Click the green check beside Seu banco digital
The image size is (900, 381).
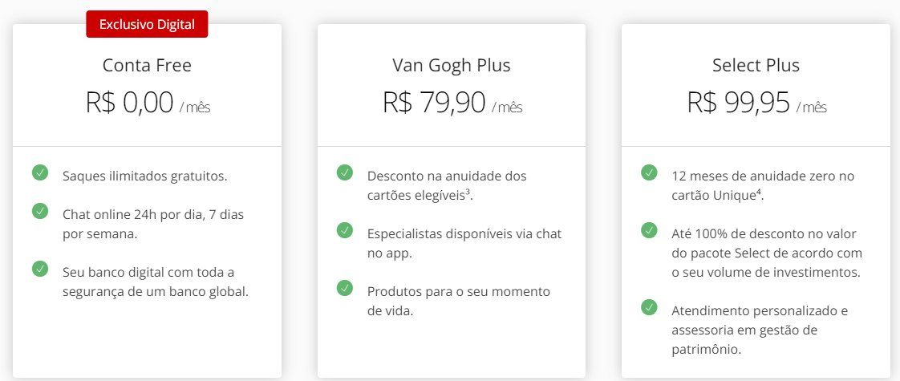point(40,269)
